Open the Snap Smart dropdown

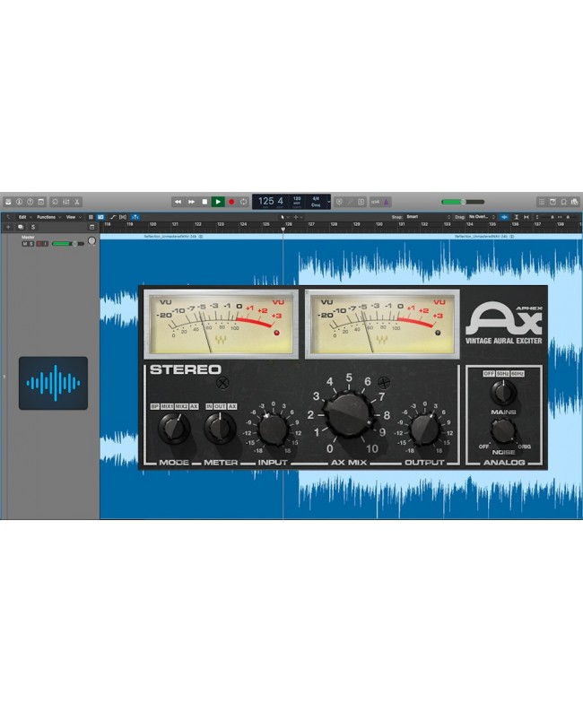coord(427,217)
